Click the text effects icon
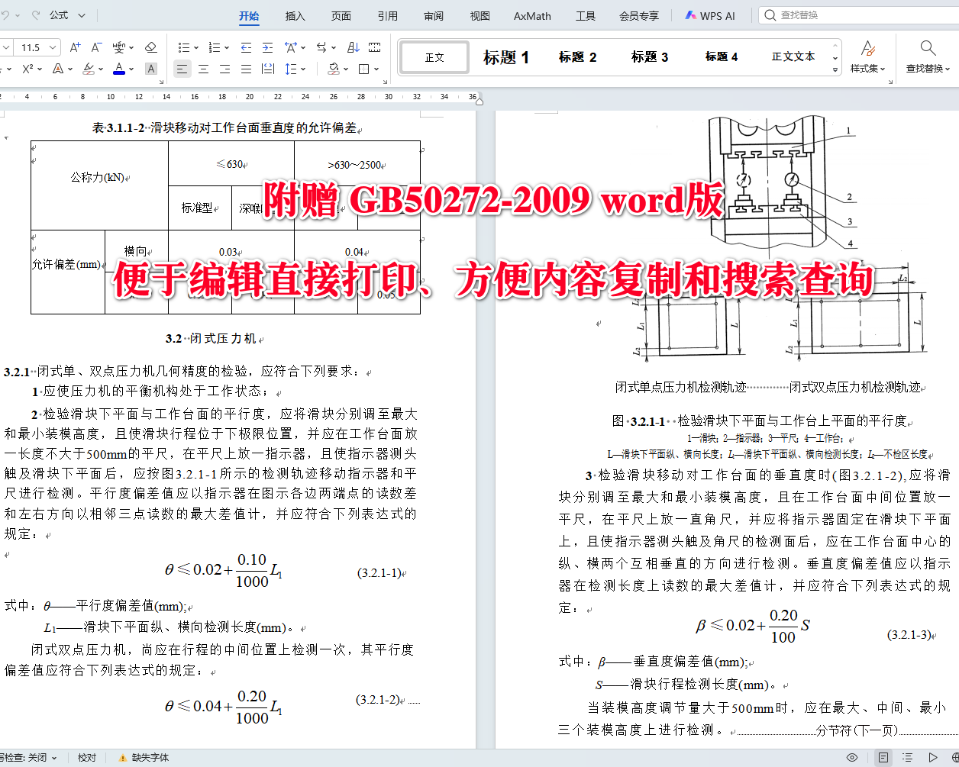Viewport: 959px width, 767px height. point(58,69)
